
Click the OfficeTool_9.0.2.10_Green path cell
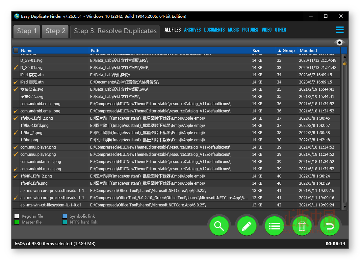[169, 198]
